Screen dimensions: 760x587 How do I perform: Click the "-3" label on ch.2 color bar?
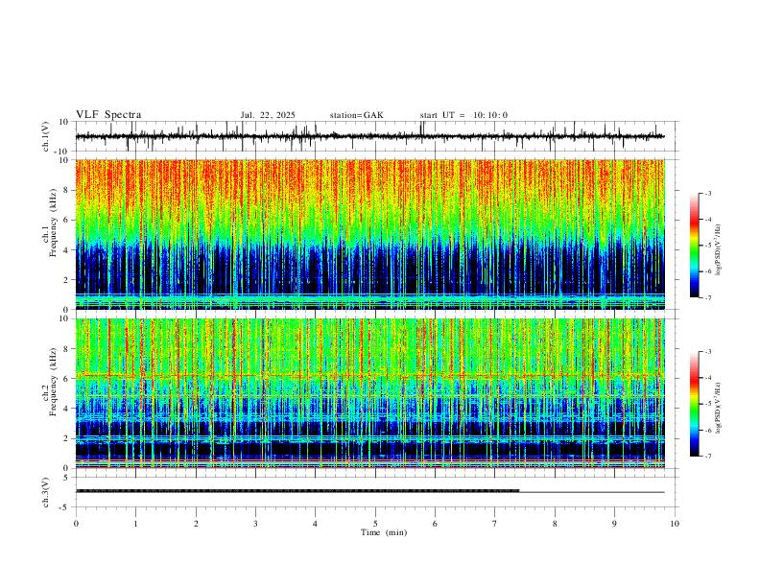pyautogui.click(x=708, y=352)
